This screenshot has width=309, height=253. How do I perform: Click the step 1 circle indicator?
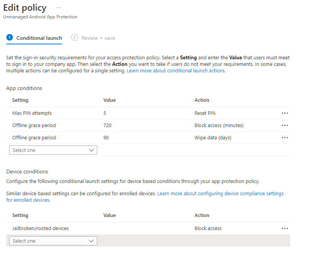(10, 38)
